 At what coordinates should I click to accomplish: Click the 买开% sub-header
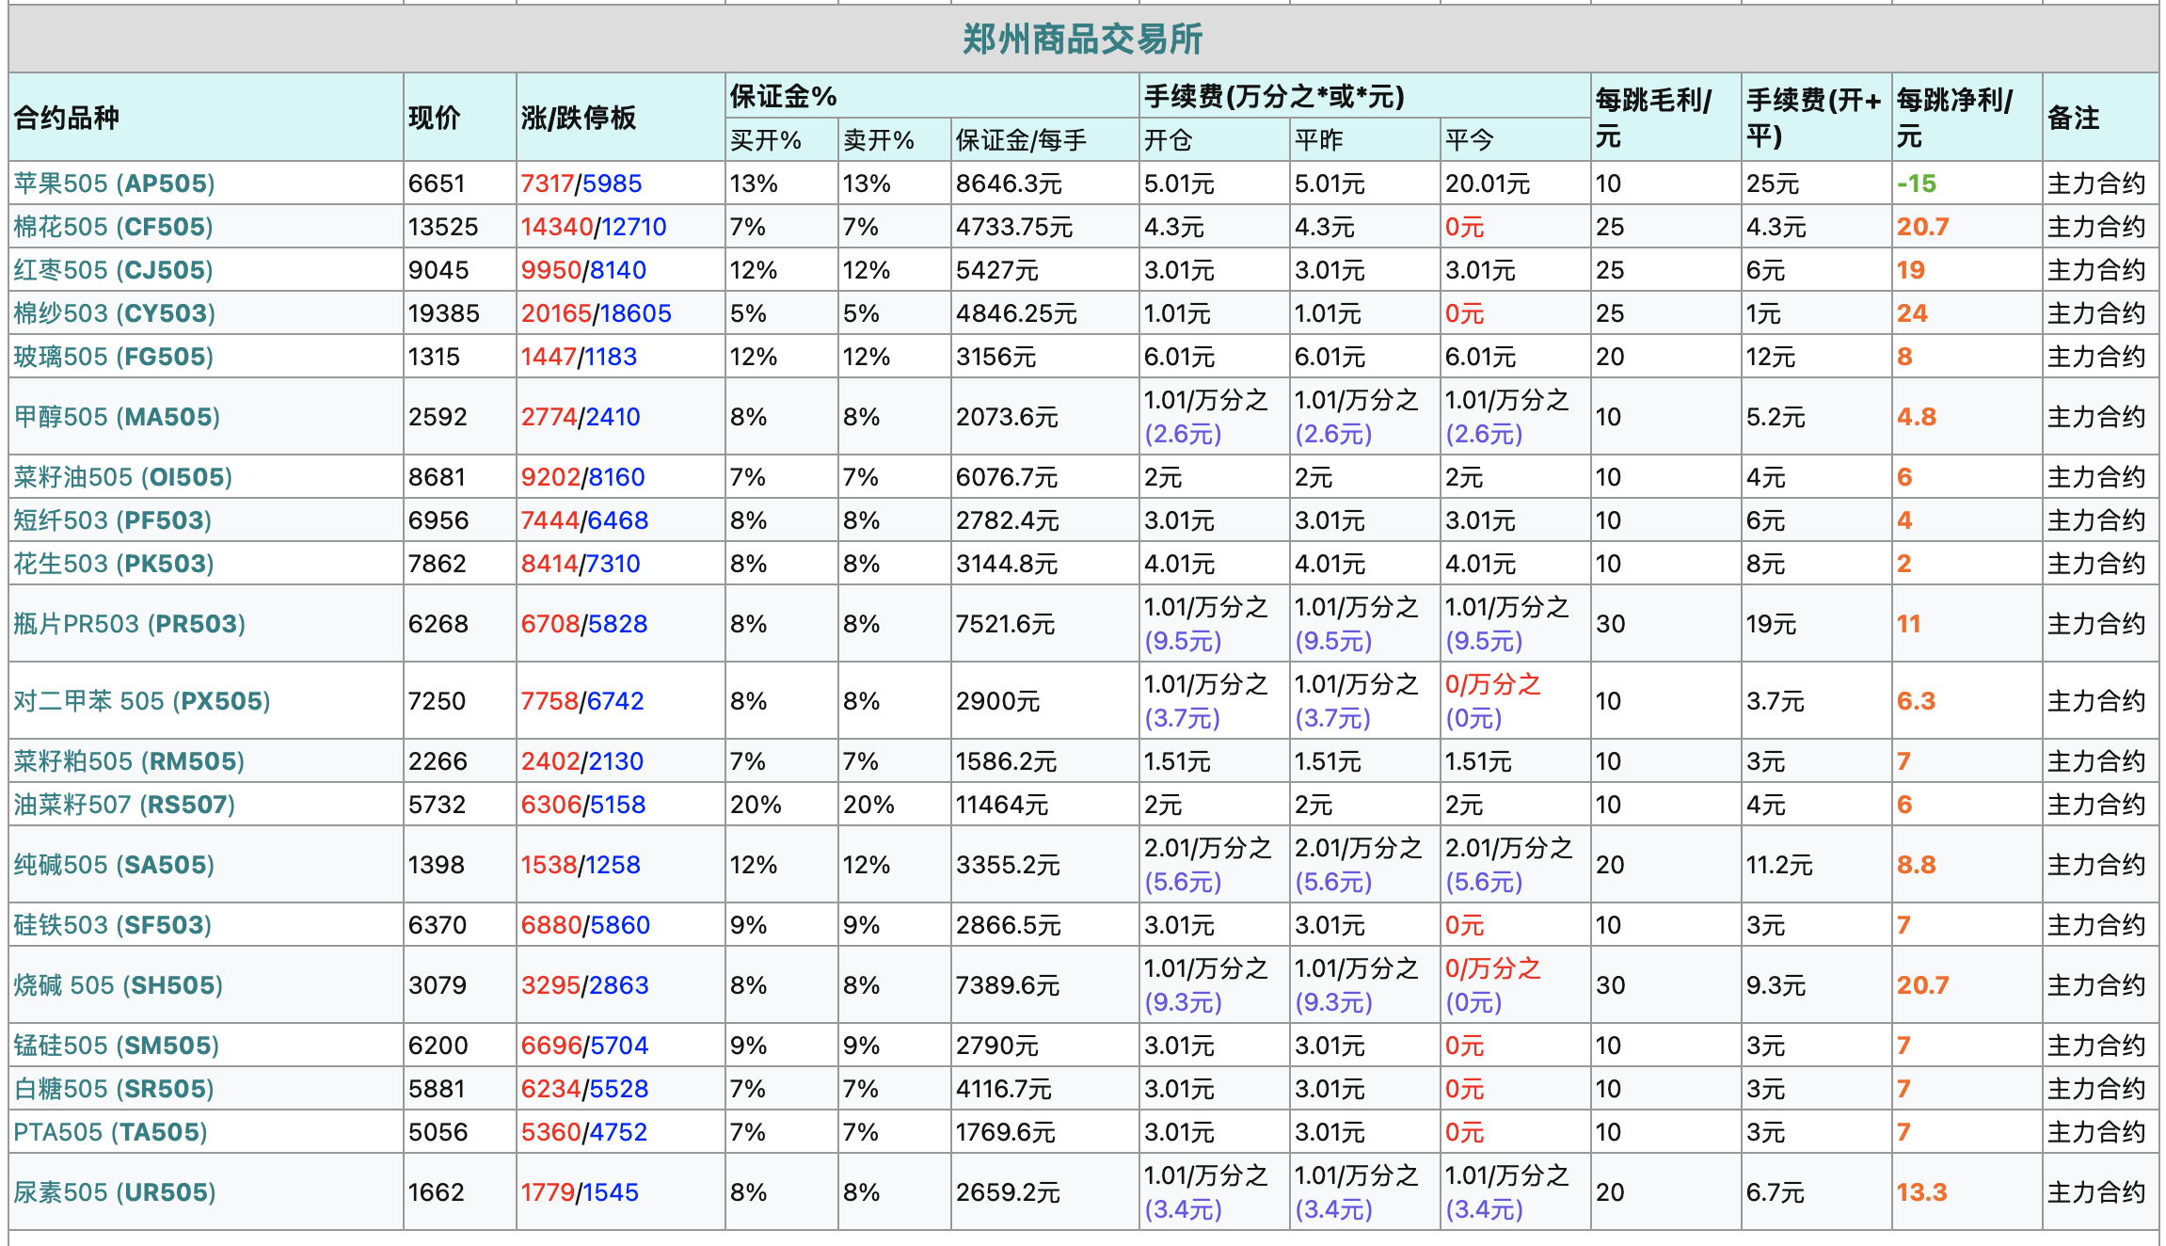point(766,140)
